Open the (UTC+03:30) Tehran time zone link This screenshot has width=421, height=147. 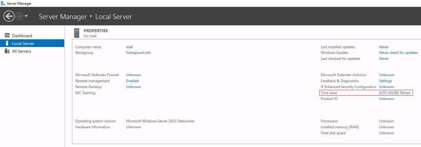(x=394, y=93)
